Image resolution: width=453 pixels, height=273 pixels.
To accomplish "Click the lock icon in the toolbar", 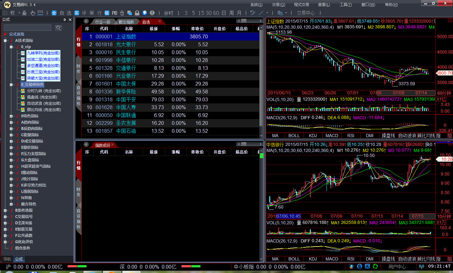I will pyautogui.click(x=137, y=13).
